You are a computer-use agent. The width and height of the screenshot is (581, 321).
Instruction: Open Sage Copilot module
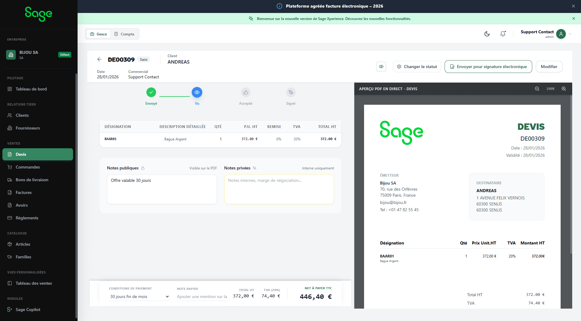(38, 310)
